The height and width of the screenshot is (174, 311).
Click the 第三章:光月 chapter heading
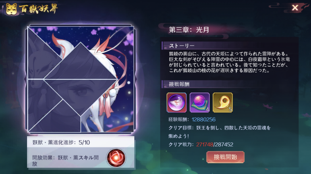pos(189,30)
